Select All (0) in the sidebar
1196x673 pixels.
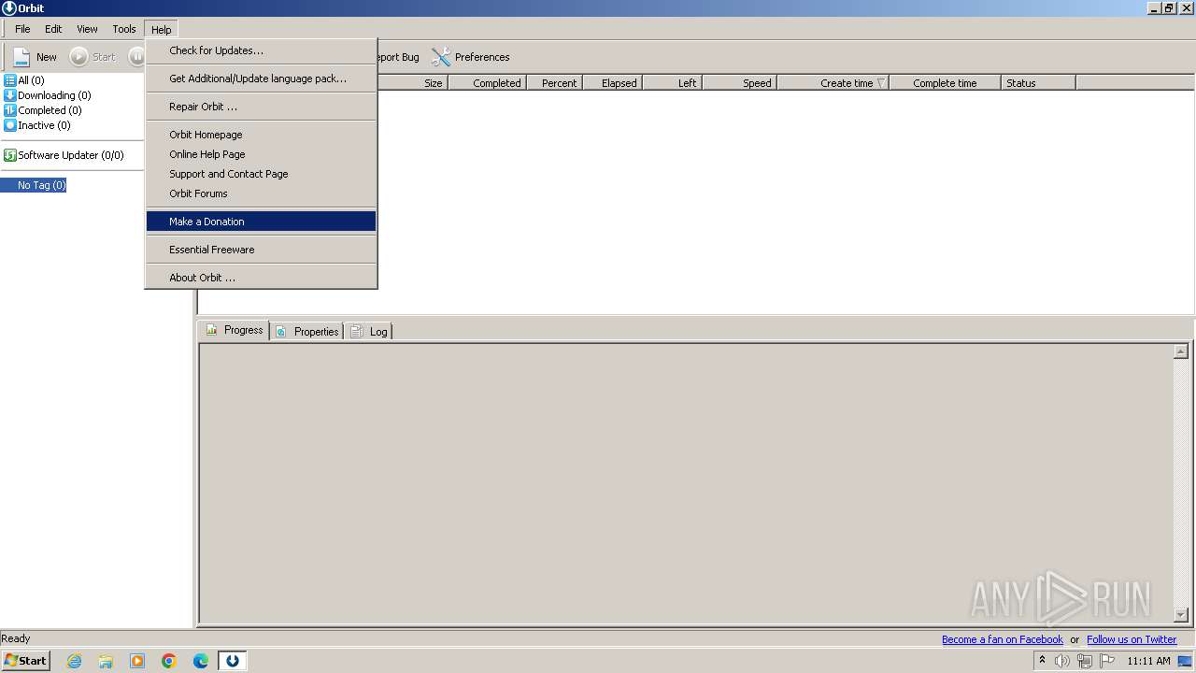24,80
